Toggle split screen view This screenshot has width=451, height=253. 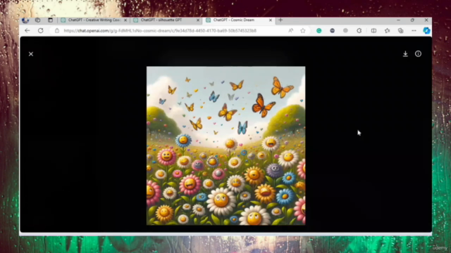click(373, 31)
